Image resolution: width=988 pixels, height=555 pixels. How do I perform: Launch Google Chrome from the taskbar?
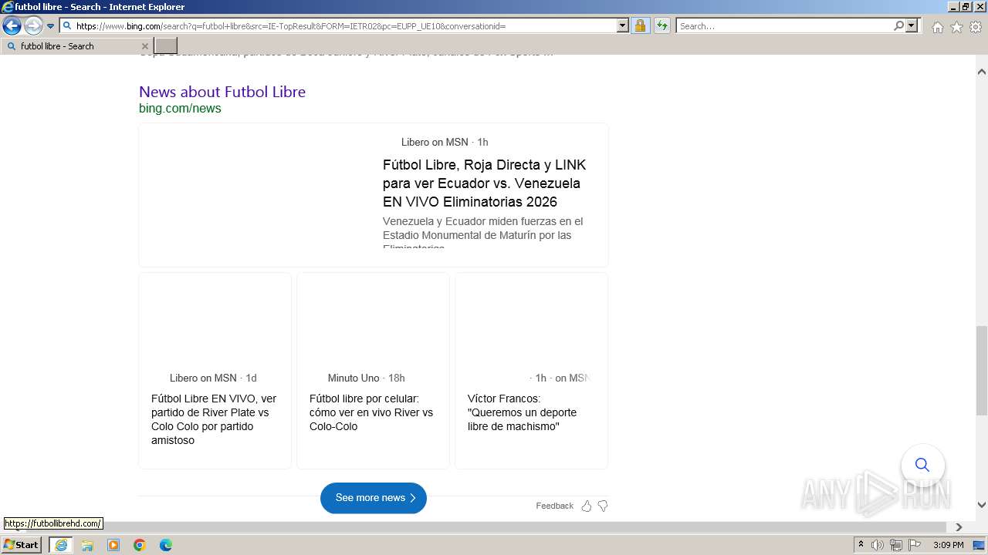(x=140, y=545)
